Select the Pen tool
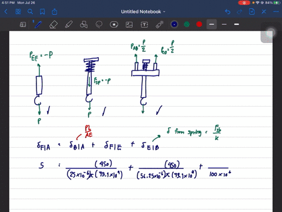The width and height of the screenshot is (282, 212). tap(38, 24)
